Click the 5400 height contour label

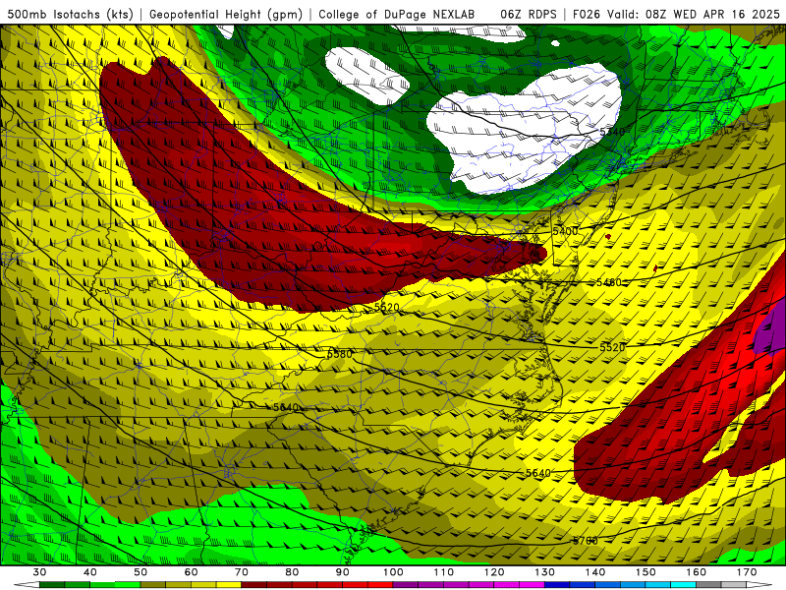coord(566,231)
